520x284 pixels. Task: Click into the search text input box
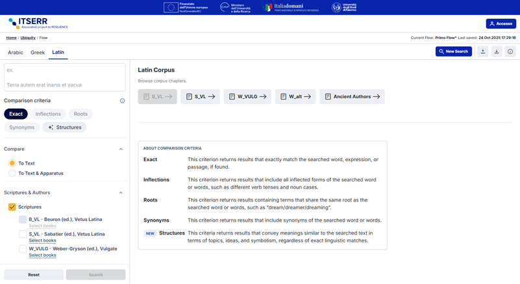point(64,77)
